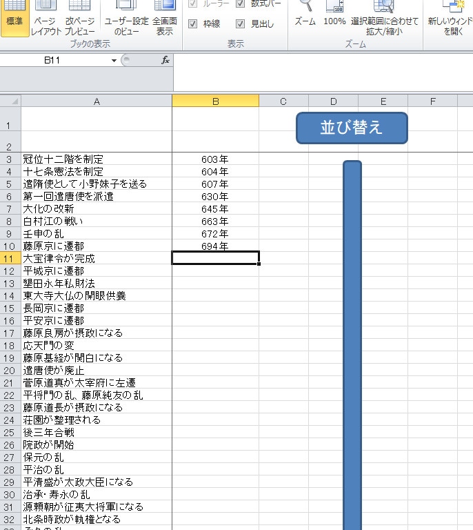473x530 pixels.
Task: Select row 20 header
Action: (10, 371)
